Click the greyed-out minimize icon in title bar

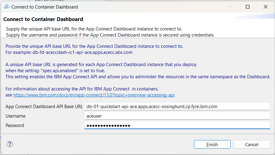pos(230,7)
